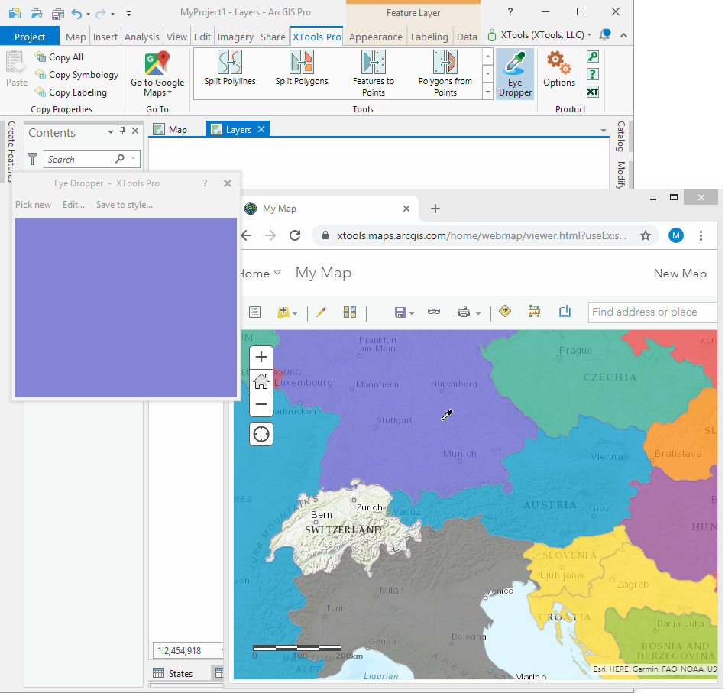Click the Split Polylines tool icon
The width and height of the screenshot is (725, 693).
click(229, 63)
